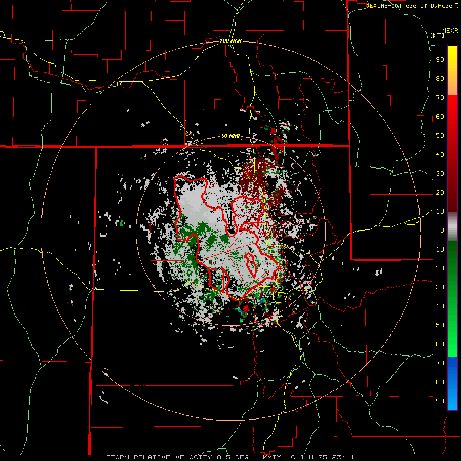Click the -30 scale label
461x461 pixels.
point(438,287)
